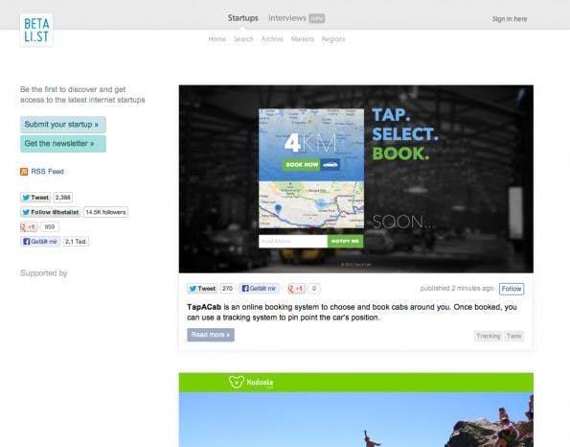Screen dimensions: 570x447
Task: Open the Kudoala preview image
Action: click(355, 410)
